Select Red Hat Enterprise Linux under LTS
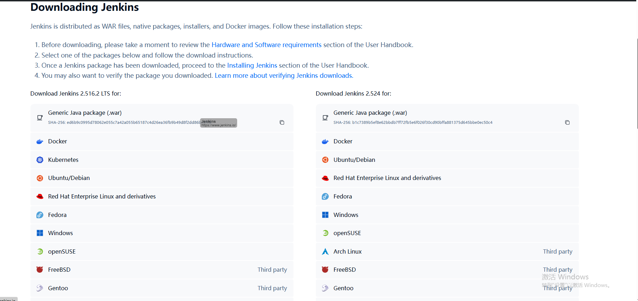 [162, 196]
